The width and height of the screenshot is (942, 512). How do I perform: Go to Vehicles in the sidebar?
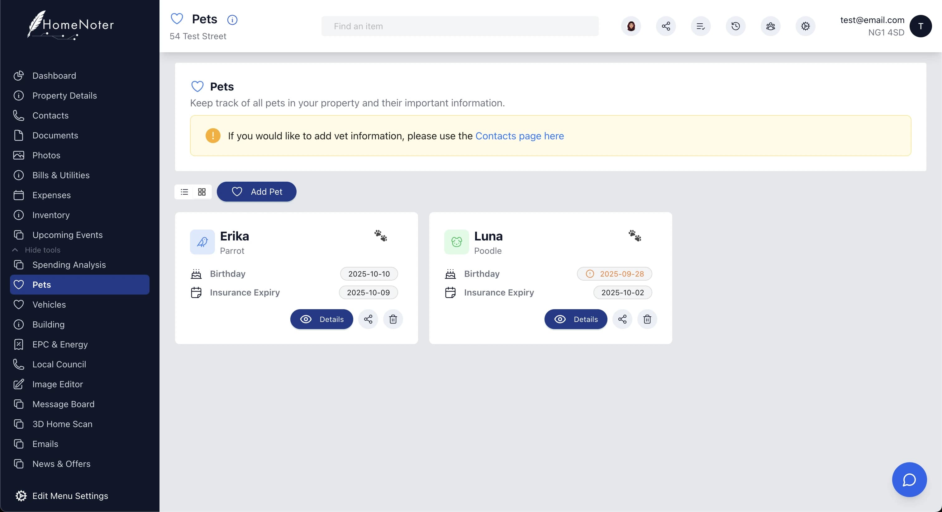click(x=49, y=305)
